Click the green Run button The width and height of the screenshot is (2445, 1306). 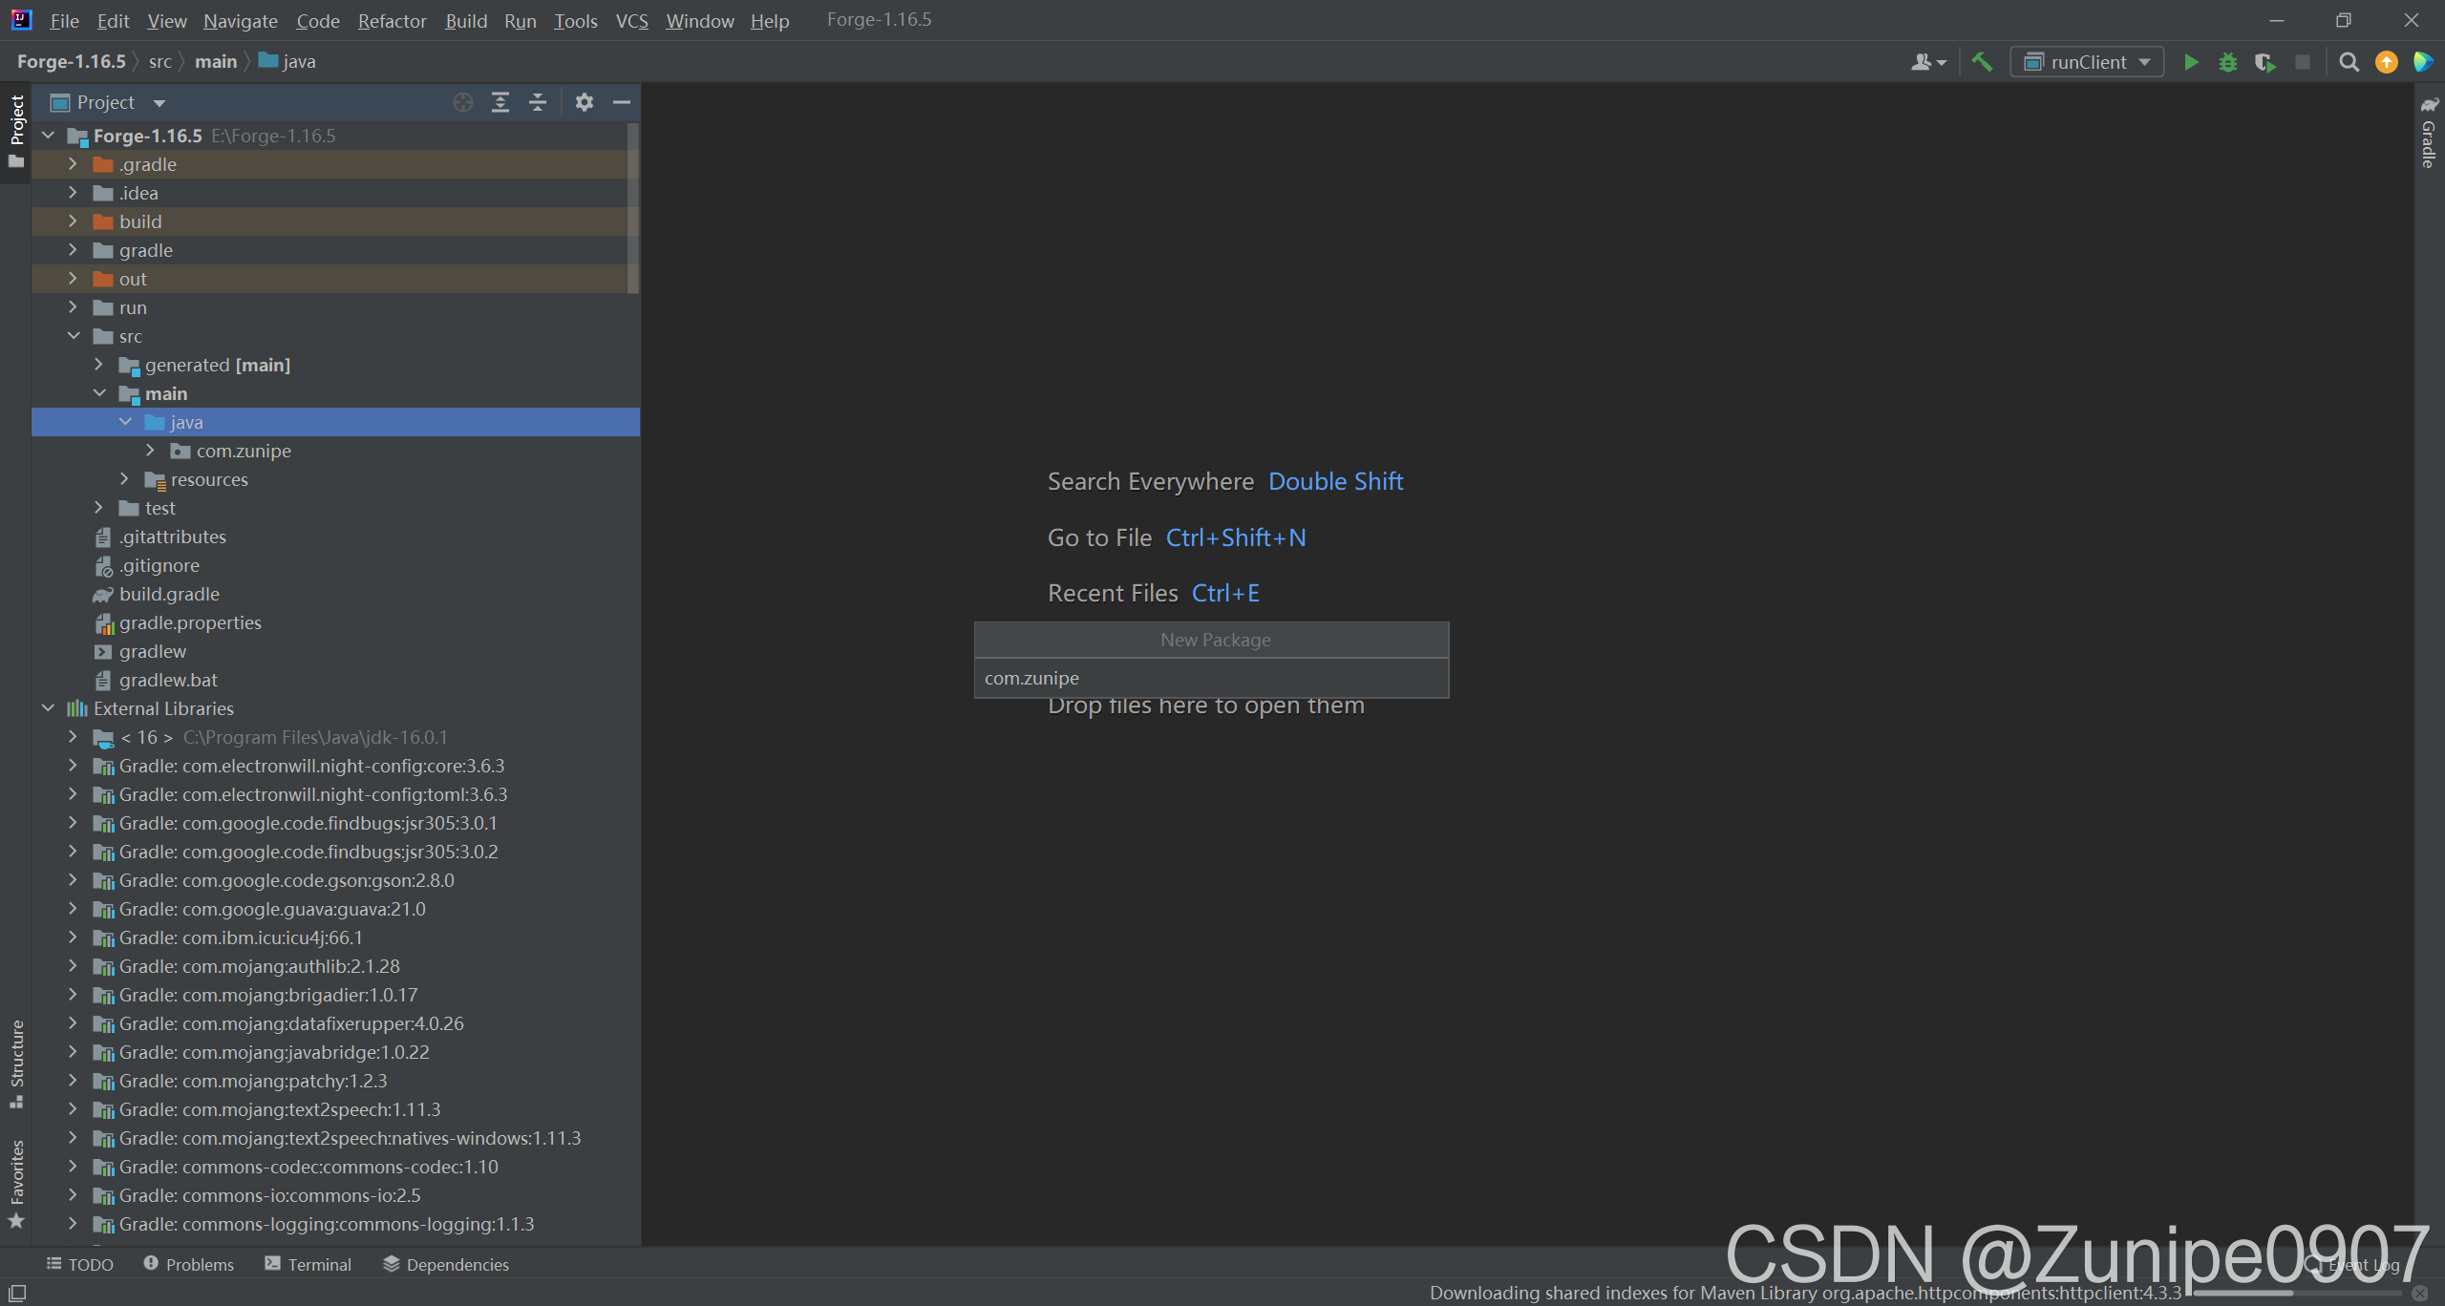point(2191,62)
